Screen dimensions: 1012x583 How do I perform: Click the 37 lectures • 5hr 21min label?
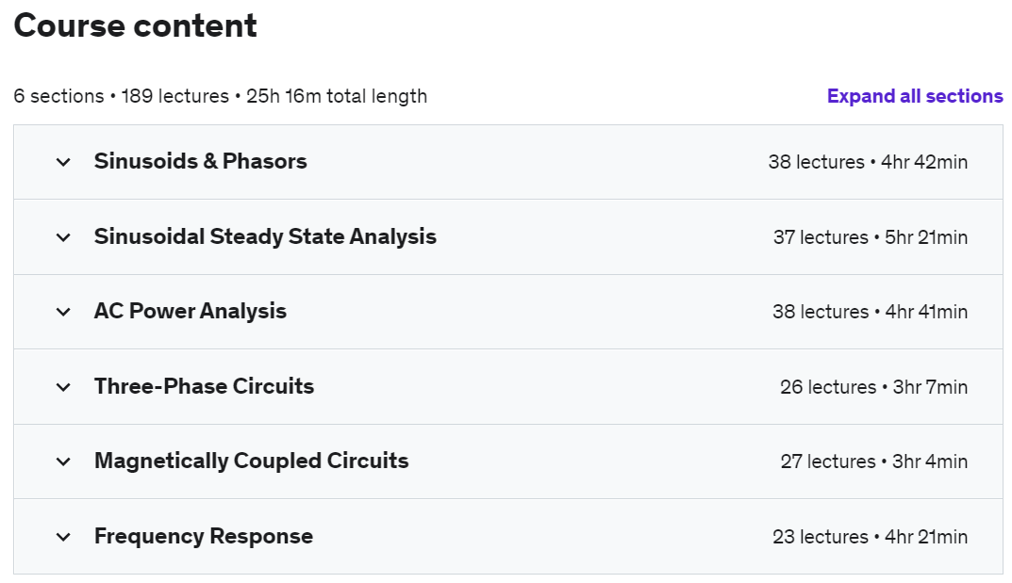[871, 237]
